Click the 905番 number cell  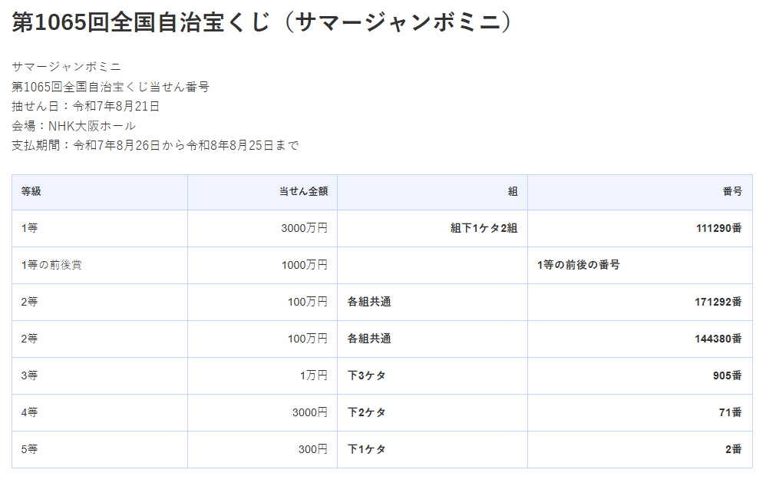(727, 375)
